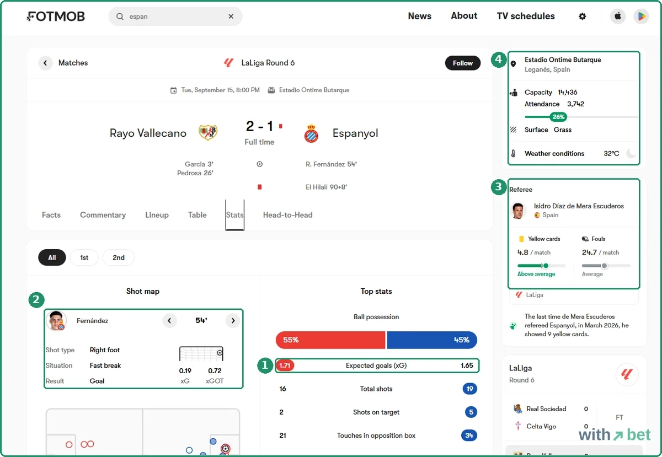Screen dimensions: 662x457
Task: Focus the search input field
Action: tap(175, 17)
